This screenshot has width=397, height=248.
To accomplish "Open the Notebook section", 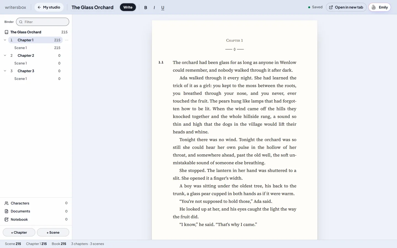I will (36, 219).
